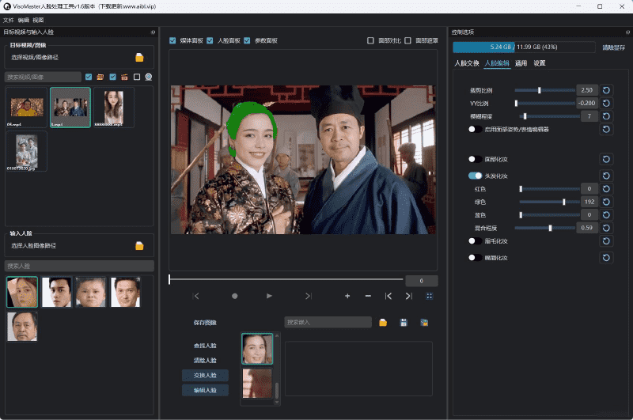The width and height of the screenshot is (633, 420).
Task: Adjust the 混合程度 slider
Action: point(545,228)
